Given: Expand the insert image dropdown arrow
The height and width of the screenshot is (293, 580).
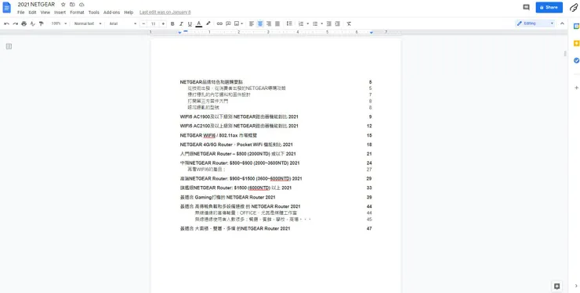Looking at the screenshot, I should pos(242,23).
